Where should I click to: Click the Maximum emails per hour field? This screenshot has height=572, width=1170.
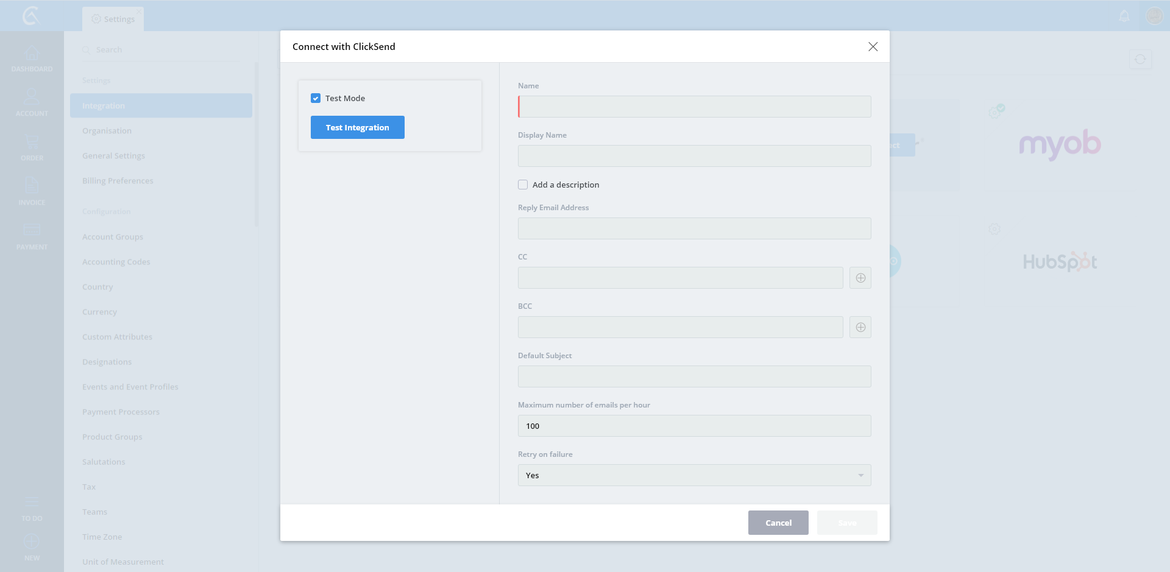(x=694, y=426)
